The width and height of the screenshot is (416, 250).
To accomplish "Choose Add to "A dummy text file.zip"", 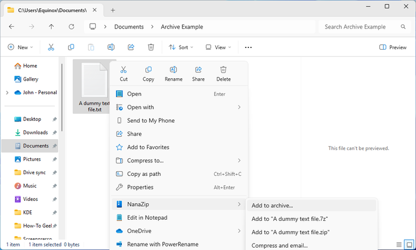I will (311, 232).
